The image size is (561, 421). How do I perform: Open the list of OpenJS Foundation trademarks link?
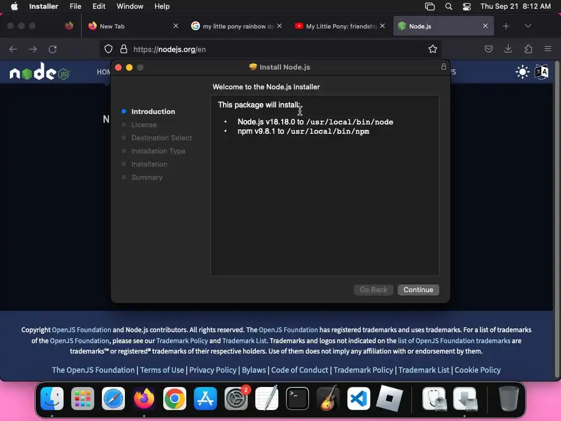(454, 341)
